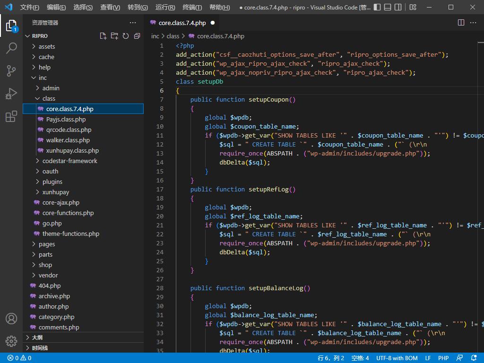Expand the 大纲 outline section
484x363 pixels.
(37, 337)
